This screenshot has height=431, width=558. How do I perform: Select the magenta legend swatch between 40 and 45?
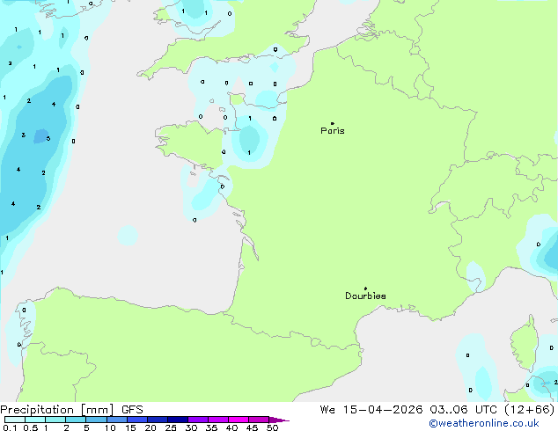coord(239,420)
